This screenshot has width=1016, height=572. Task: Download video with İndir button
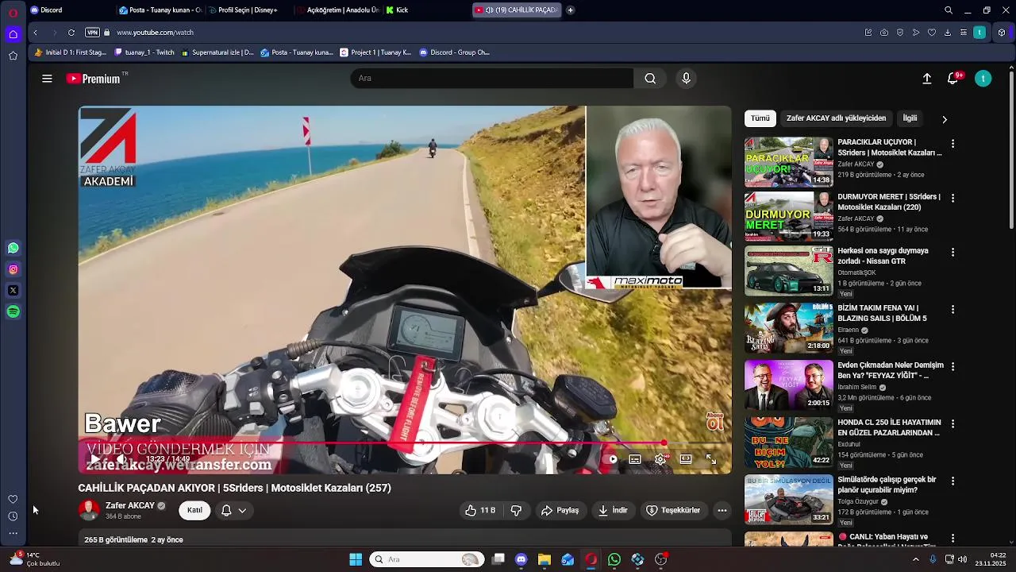[613, 510]
